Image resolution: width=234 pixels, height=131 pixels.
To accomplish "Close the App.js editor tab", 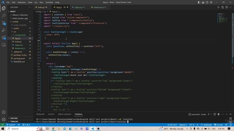I will [67, 7].
